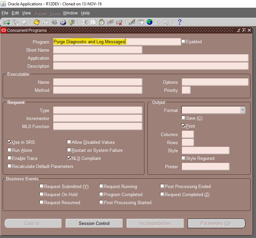Viewport: 256px width, 238px height.
Task: Click the Print toolbar icon
Action: click(63, 22)
